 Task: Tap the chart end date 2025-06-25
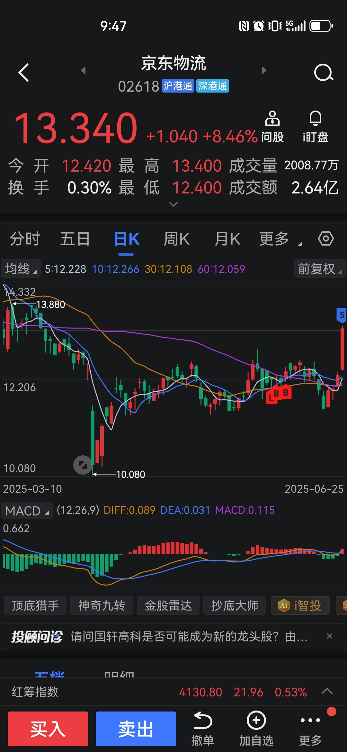point(314,489)
